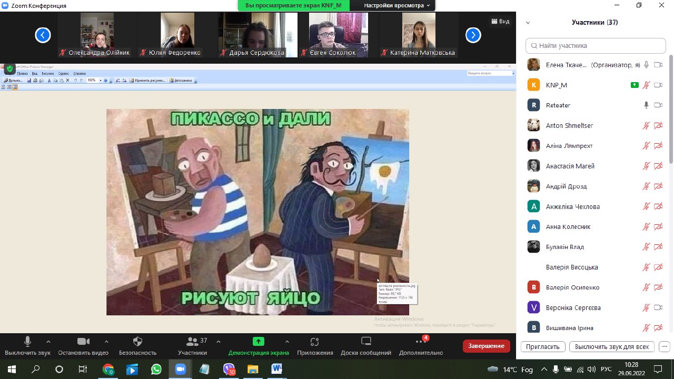Image resolution: width=674 pixels, height=379 pixels.
Task: Open File Explorer from taskbar
Action: 253,369
